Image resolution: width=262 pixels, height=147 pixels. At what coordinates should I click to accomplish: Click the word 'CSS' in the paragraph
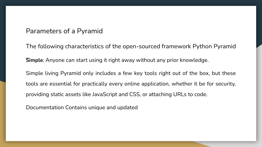[135, 94]
